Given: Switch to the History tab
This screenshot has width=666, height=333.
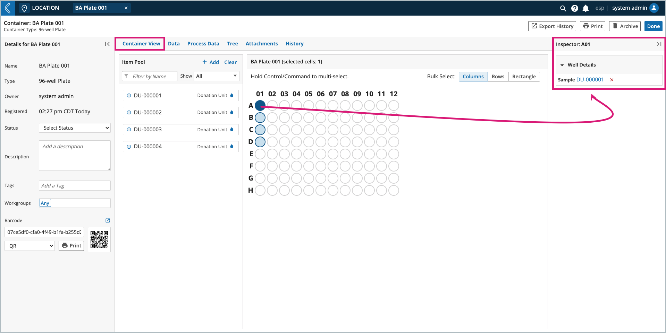Looking at the screenshot, I should click(x=295, y=44).
